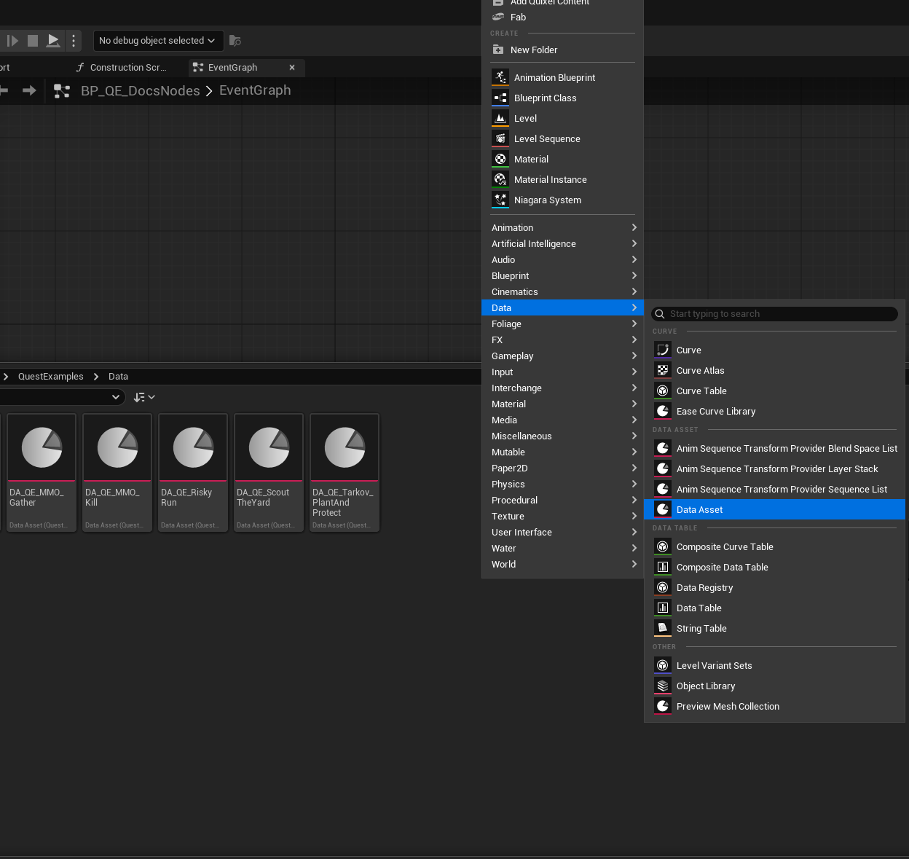Select Animation Blueprint icon in create menu

pos(500,77)
